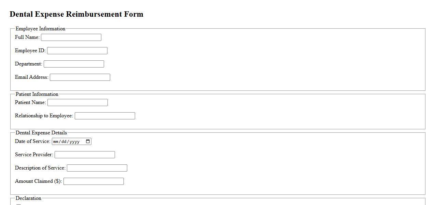
Task: Click the Relationship to Employee field
Action: click(105, 116)
